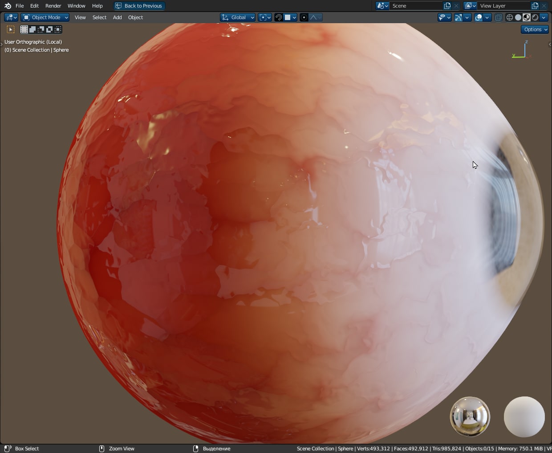Remove the current view layer

coord(544,6)
